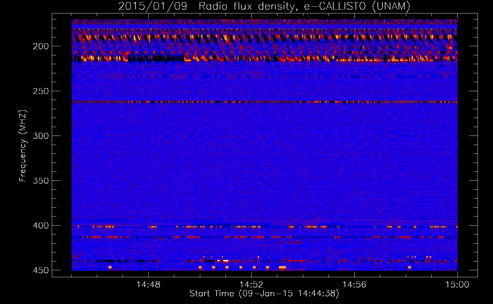Click the 450 frequency tick label
The height and width of the screenshot is (304, 493).
[x=41, y=270]
